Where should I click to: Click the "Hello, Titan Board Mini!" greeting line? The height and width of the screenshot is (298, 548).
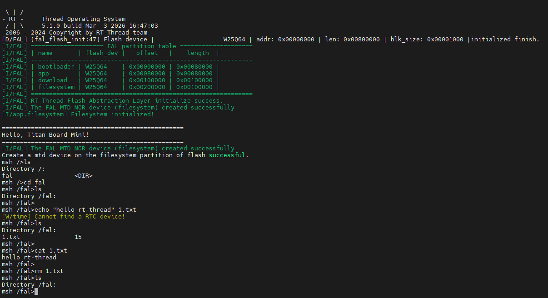point(45,134)
